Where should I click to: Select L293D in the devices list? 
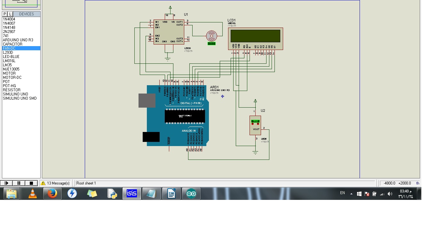click(x=8, y=53)
